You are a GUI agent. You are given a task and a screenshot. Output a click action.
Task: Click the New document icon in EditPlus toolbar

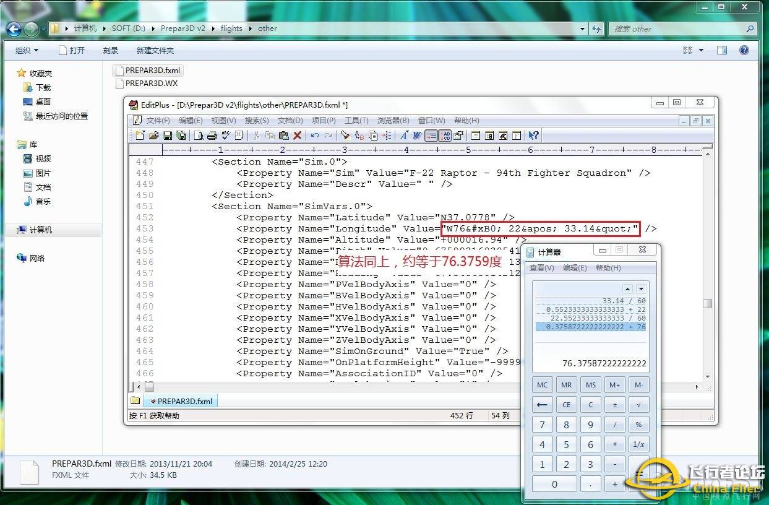click(140, 136)
